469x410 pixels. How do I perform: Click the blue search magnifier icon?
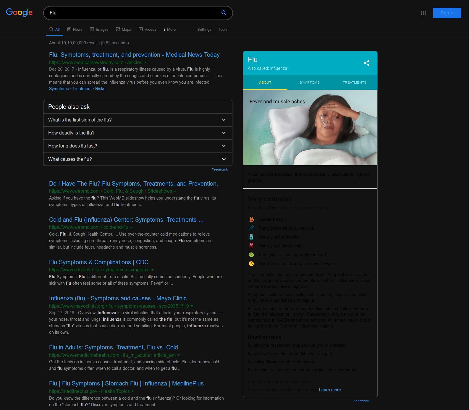coord(224,13)
